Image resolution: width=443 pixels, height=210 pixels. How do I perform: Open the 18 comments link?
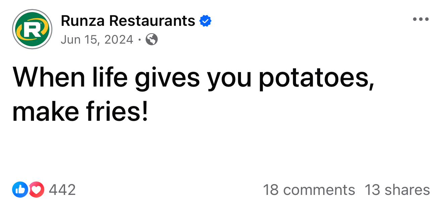point(309,190)
